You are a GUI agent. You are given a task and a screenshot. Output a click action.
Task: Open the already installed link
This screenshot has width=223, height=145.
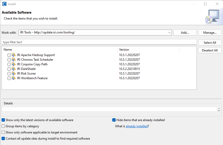click(x=137, y=126)
